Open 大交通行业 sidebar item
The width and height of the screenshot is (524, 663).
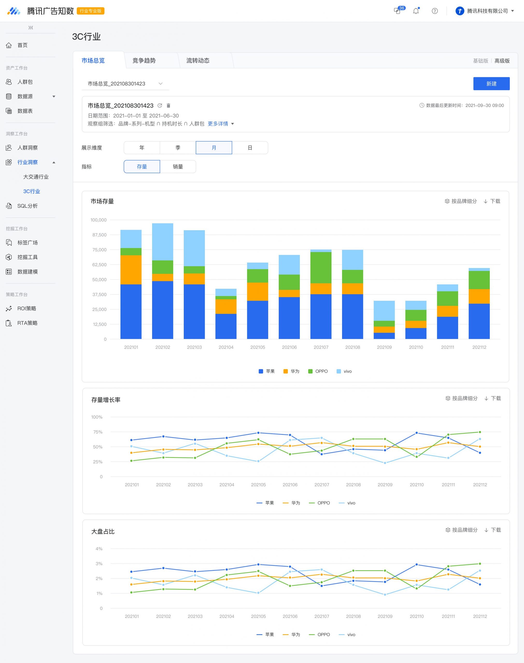(x=36, y=177)
